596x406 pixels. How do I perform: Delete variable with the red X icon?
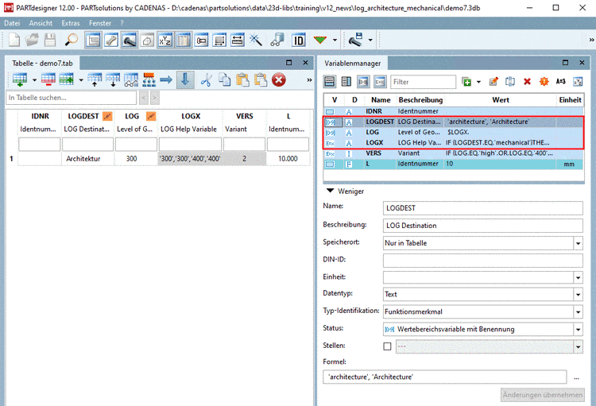(x=527, y=81)
